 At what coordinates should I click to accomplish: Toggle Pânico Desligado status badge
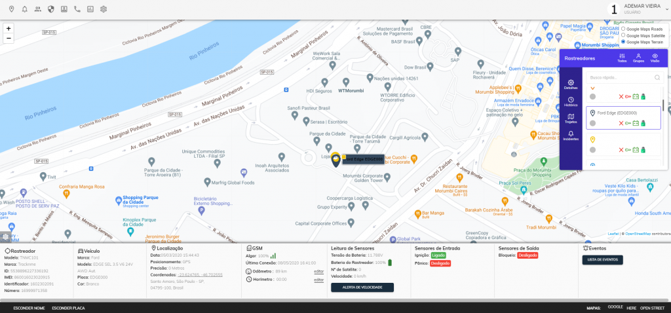click(x=440, y=263)
